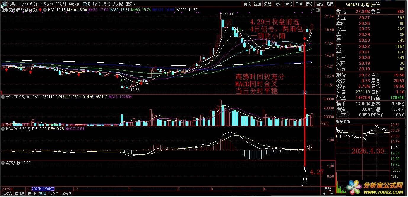The image size is (408, 197).
Task: Click the round logo icon before 分时
Action: point(4,4)
